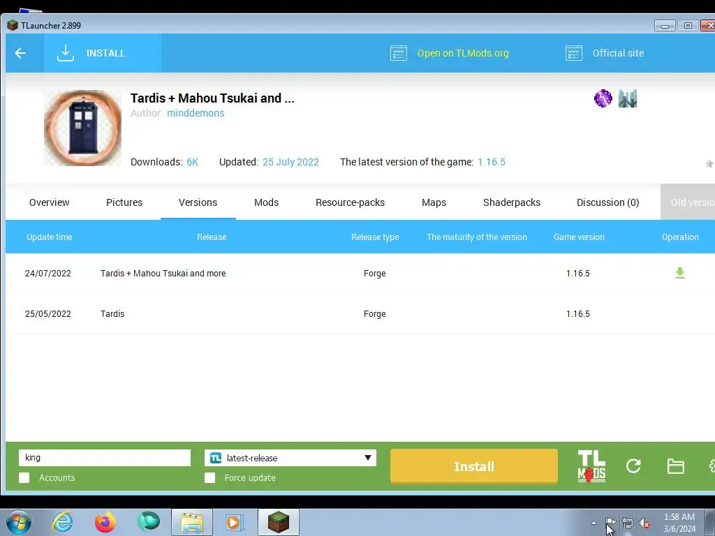Viewport: 715px width, 536px height.
Task: Click the refresh circular arrow icon
Action: pos(633,466)
